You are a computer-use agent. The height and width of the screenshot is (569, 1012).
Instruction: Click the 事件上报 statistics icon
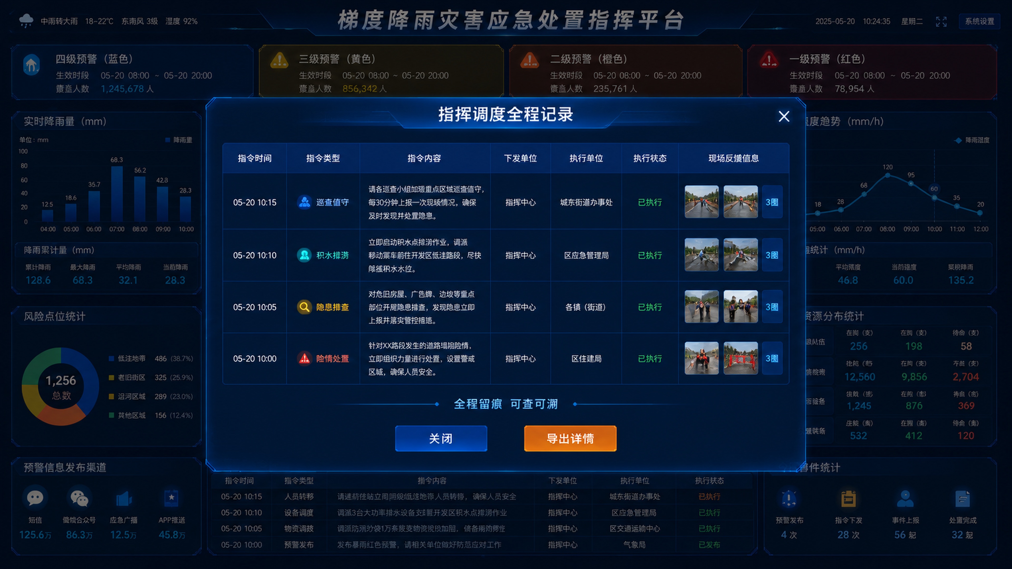click(905, 499)
